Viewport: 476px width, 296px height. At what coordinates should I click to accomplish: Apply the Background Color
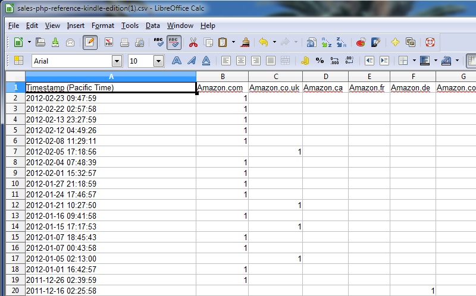point(425,61)
